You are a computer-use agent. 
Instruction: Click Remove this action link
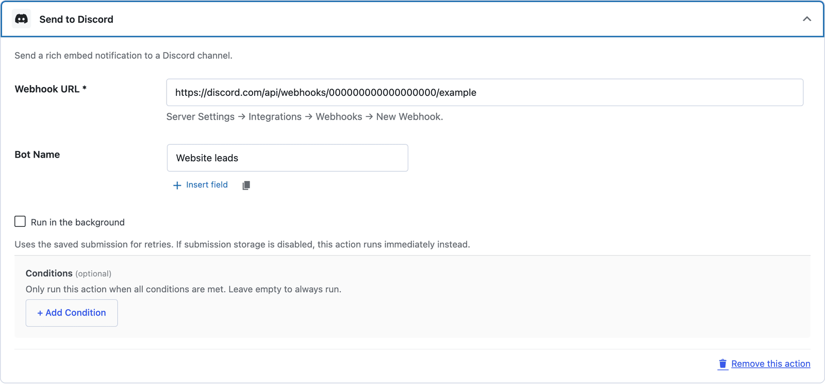click(x=770, y=364)
